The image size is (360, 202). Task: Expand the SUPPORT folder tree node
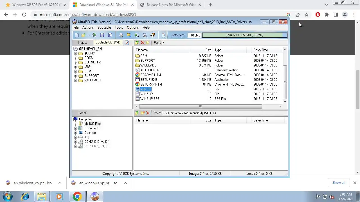point(75,76)
